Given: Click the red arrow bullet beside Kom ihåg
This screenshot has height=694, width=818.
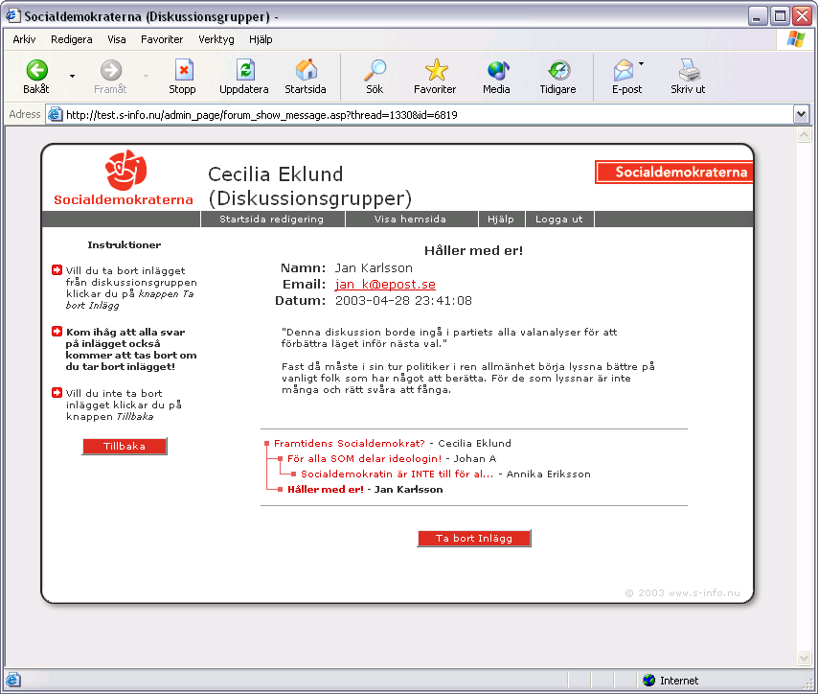Looking at the screenshot, I should tap(57, 332).
